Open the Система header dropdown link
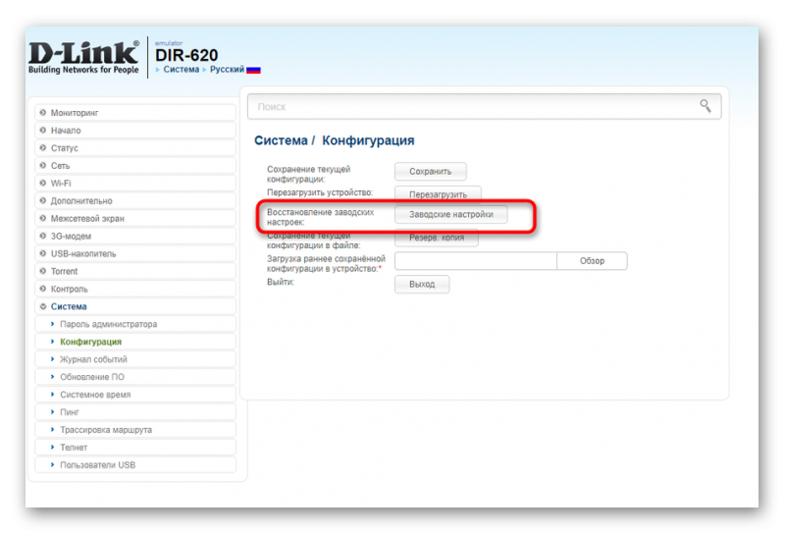The width and height of the screenshot is (785, 534). pos(181,69)
